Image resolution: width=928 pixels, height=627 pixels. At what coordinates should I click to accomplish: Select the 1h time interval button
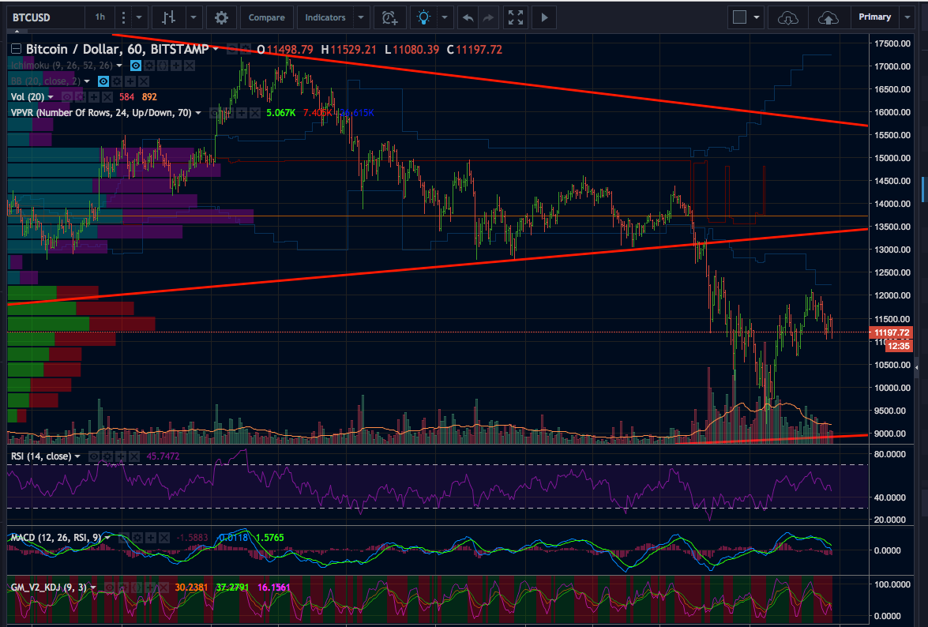pyautogui.click(x=100, y=17)
